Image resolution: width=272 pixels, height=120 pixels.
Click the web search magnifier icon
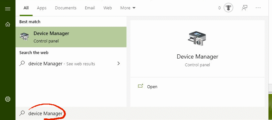(22, 63)
